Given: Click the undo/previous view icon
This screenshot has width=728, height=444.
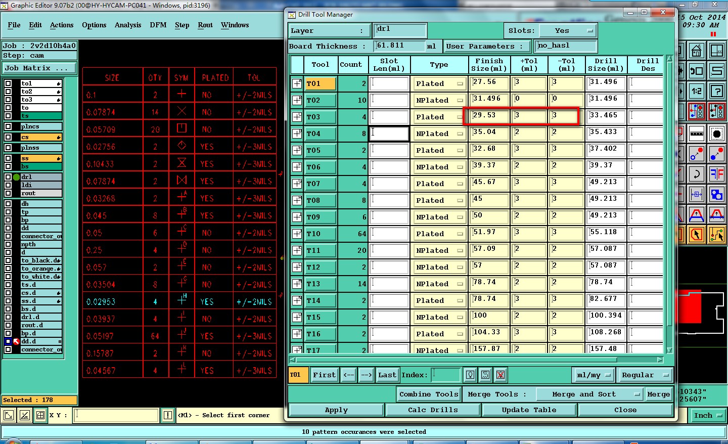Looking at the screenshot, I should [x=696, y=71].
